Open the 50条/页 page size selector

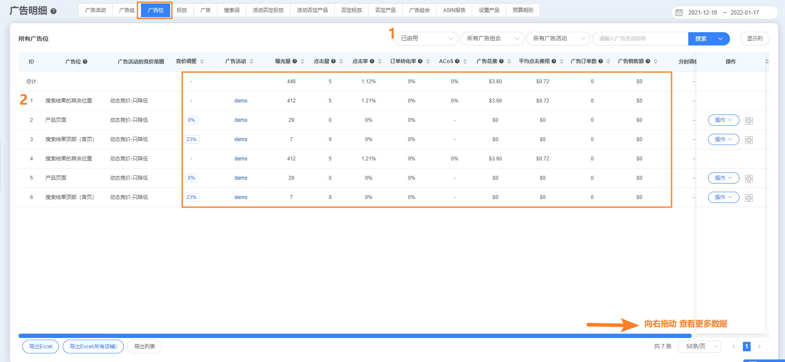click(x=699, y=346)
